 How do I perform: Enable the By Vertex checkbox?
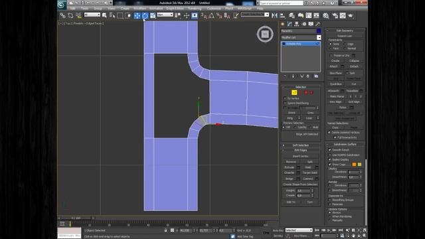tap(285, 98)
